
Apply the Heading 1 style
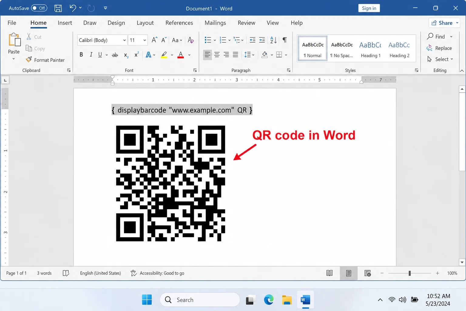pos(370,49)
